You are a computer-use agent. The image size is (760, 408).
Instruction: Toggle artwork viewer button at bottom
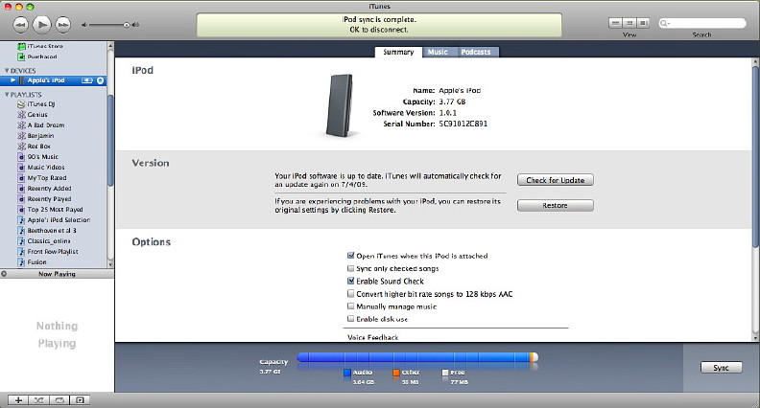80,400
